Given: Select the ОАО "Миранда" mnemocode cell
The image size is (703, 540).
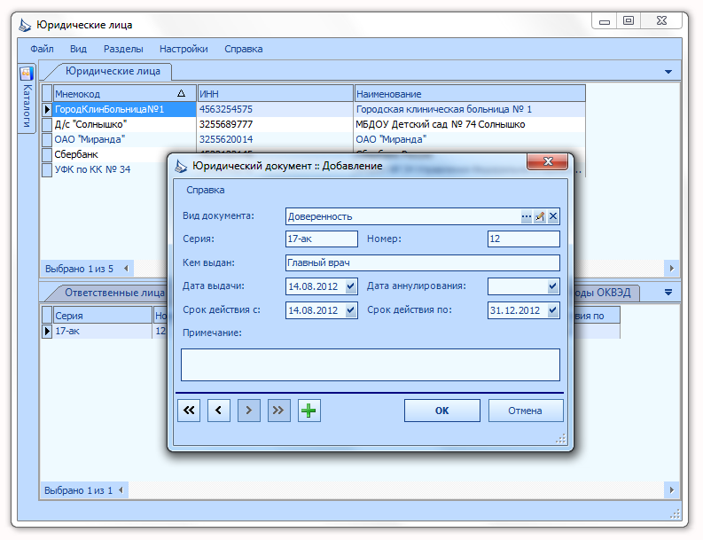Looking at the screenshot, I should pyautogui.click(x=124, y=139).
